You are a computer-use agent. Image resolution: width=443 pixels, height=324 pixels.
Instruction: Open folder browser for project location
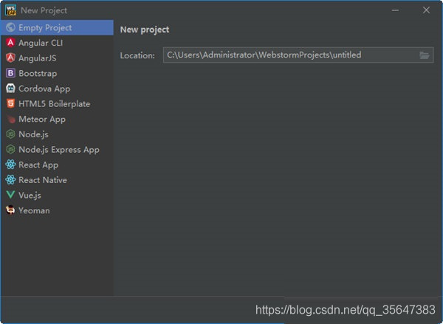(x=425, y=55)
